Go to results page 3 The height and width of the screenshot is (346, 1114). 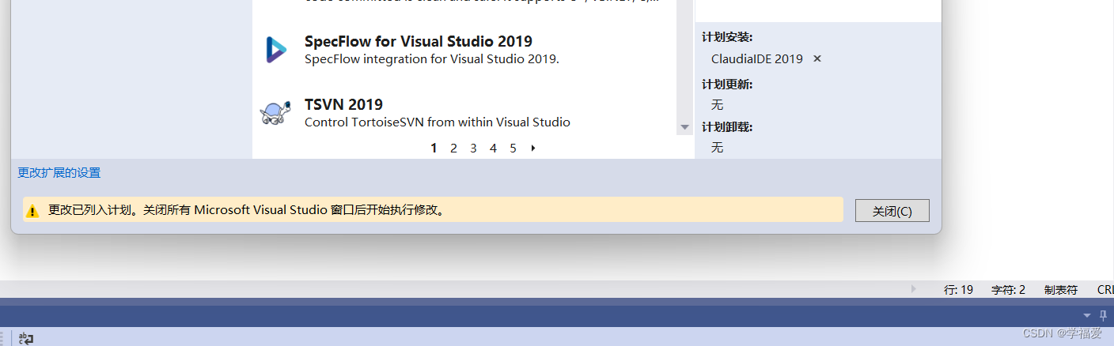point(473,148)
